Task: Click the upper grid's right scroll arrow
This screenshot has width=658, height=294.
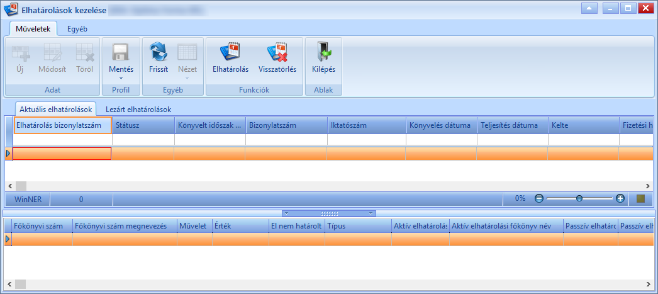Action: 647,186
